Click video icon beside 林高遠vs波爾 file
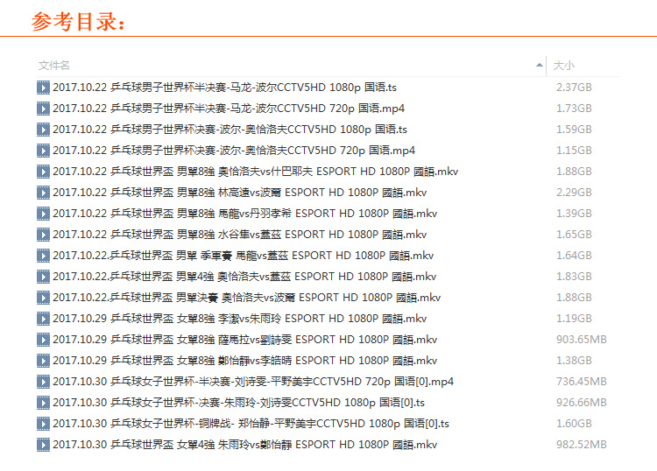Screen dimensions: 657x471 click(x=43, y=193)
